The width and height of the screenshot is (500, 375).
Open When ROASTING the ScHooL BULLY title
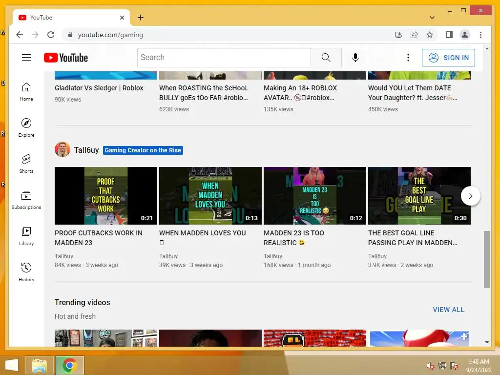[204, 93]
